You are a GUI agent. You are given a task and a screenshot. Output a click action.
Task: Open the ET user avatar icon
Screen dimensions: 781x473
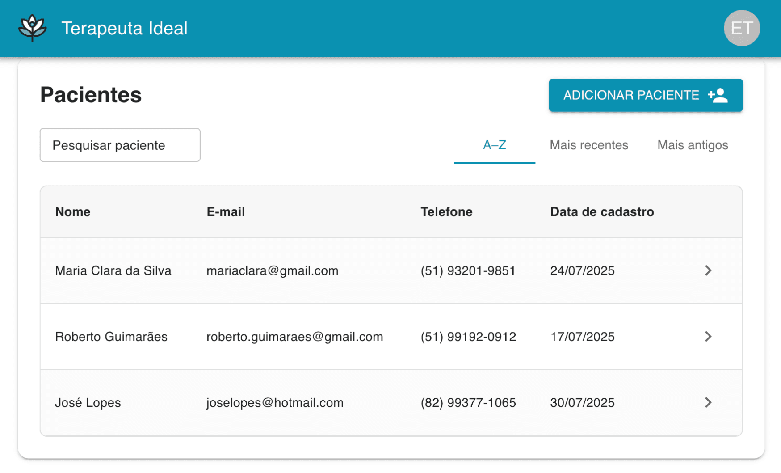pyautogui.click(x=742, y=28)
